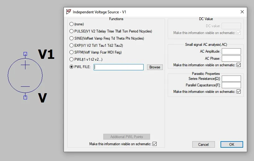The height and width of the screenshot is (161, 254).
Task: Click the voltage source circle symbol
Action: 25,75
